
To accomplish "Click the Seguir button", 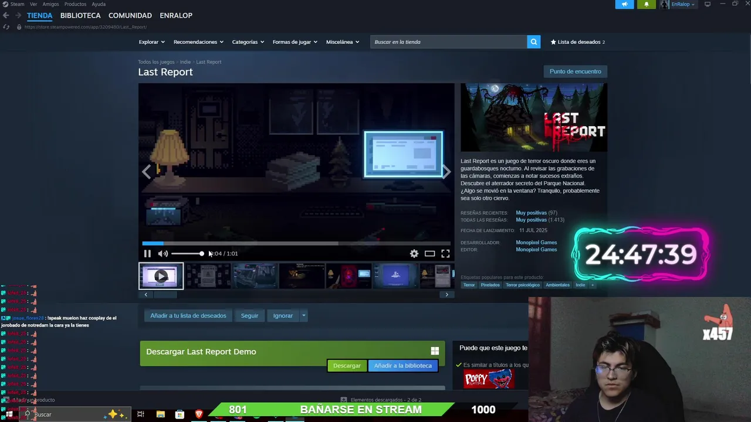I will (249, 315).
